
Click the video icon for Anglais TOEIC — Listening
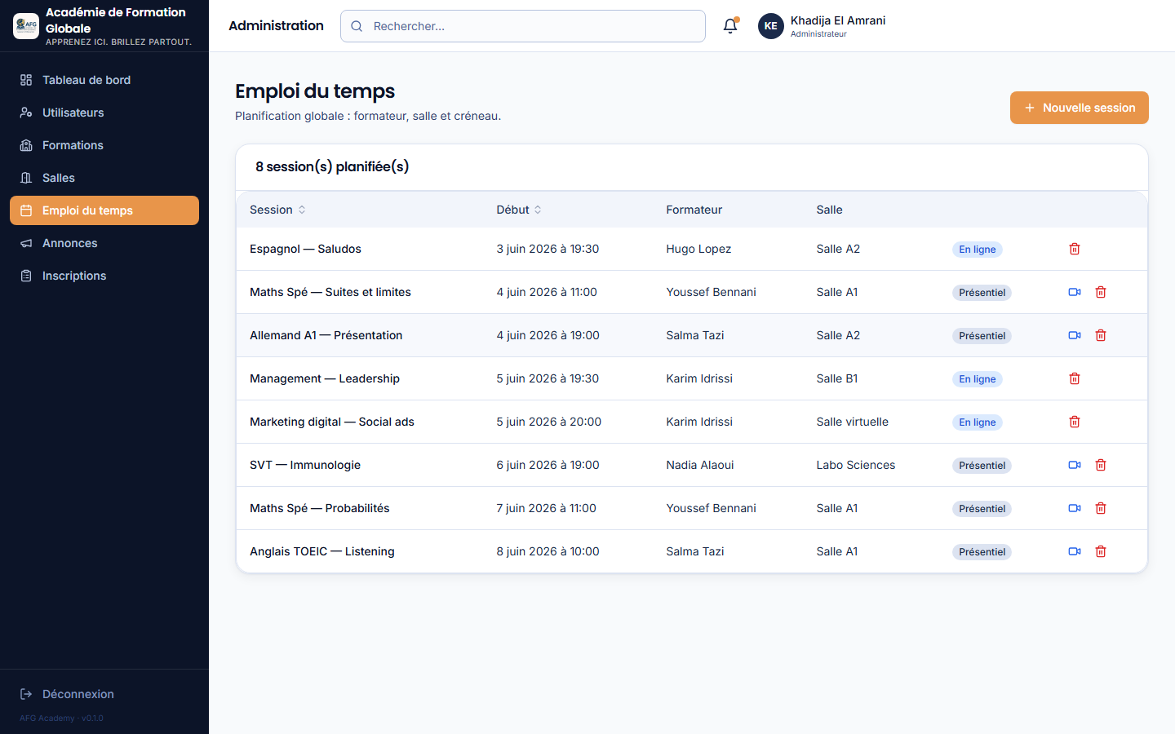click(x=1075, y=551)
